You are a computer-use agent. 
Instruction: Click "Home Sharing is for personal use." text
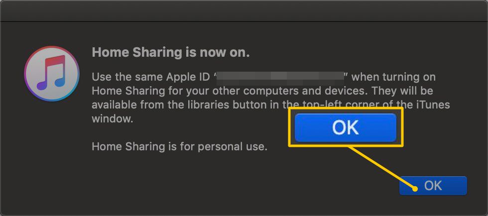coord(180,147)
